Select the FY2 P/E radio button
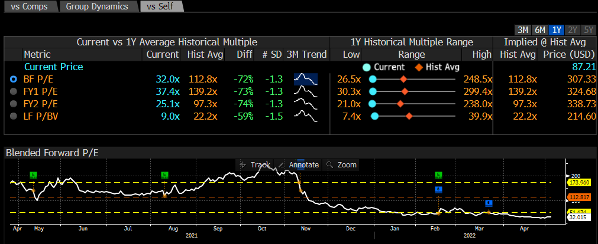Viewport: 598px width, 244px height. point(14,104)
